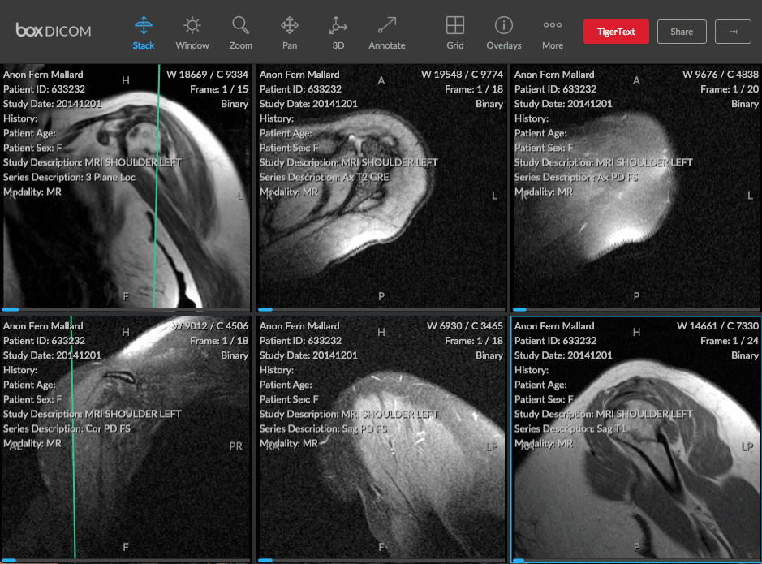Viewport: 762px width, 564px height.
Task: Select the Stack tool
Action: point(144,32)
